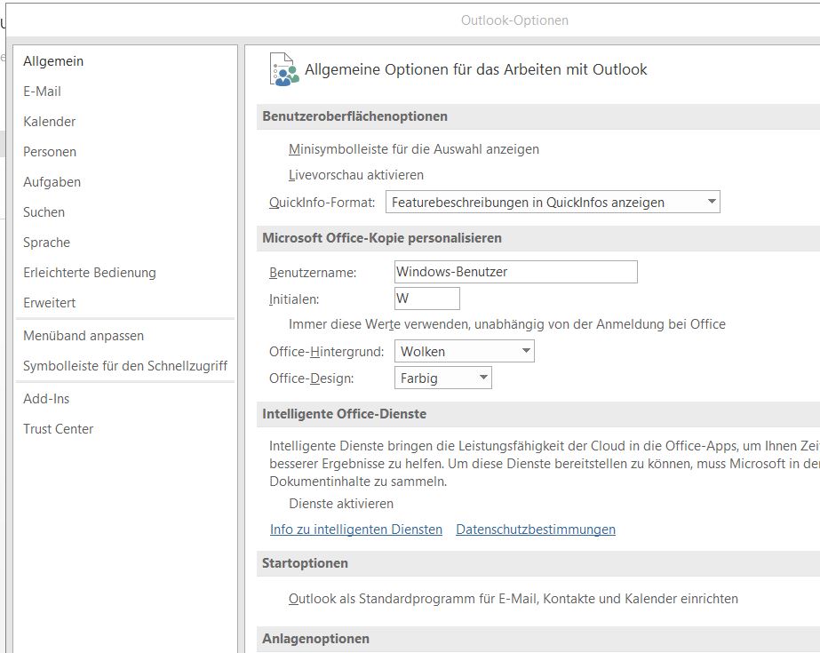820x653 pixels.
Task: Choose Menüband anpassen
Action: click(84, 336)
